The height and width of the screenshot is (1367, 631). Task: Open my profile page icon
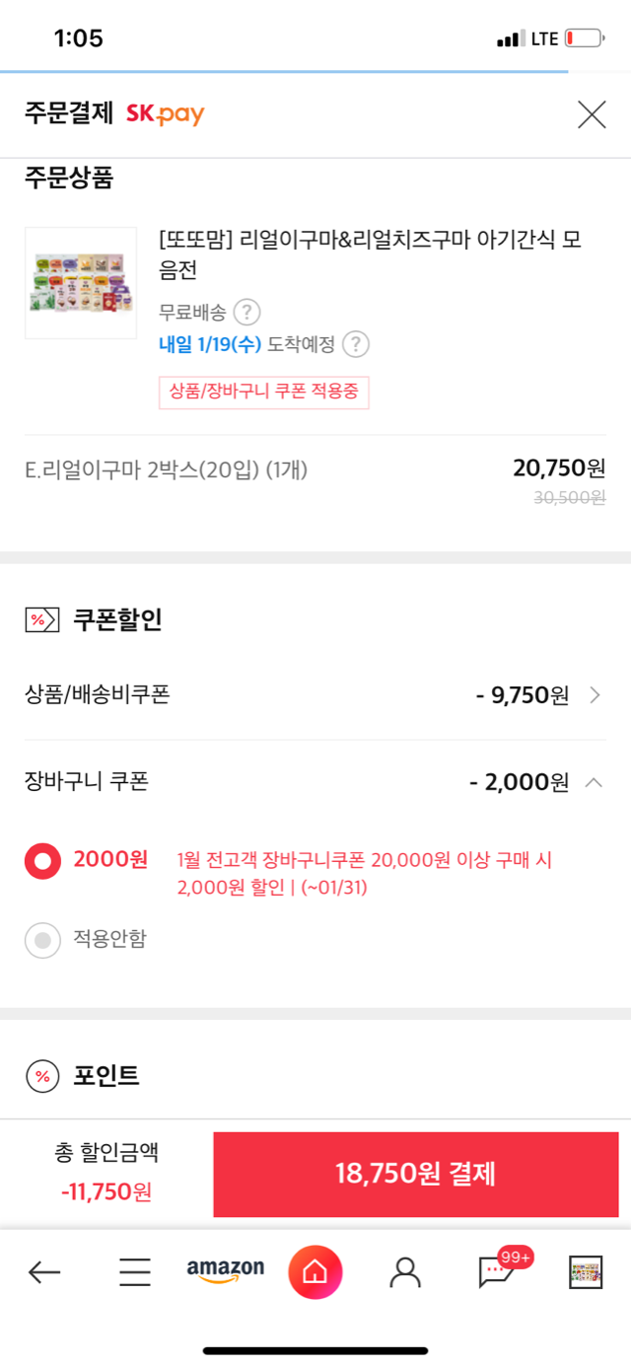[405, 1272]
